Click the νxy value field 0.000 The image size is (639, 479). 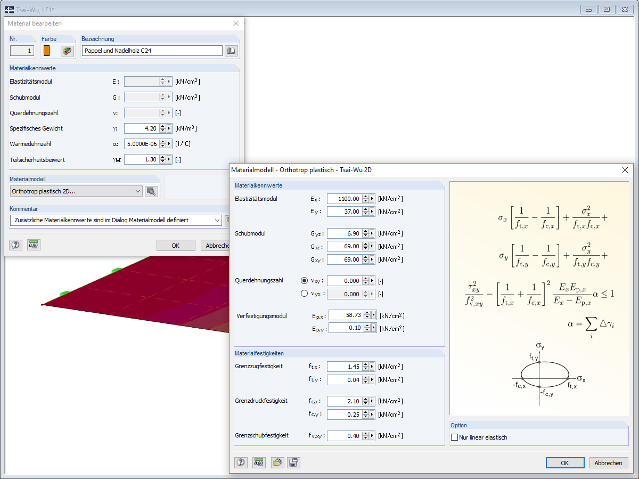click(344, 281)
